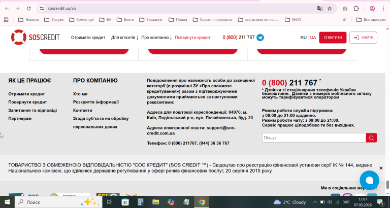Call header phone number 0 (800) 211 767
390x208 pixels.
click(x=239, y=38)
